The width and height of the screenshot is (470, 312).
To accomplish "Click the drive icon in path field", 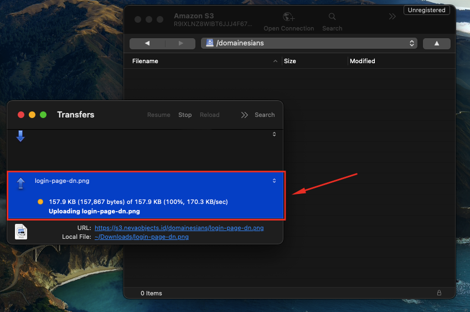I will click(x=210, y=43).
